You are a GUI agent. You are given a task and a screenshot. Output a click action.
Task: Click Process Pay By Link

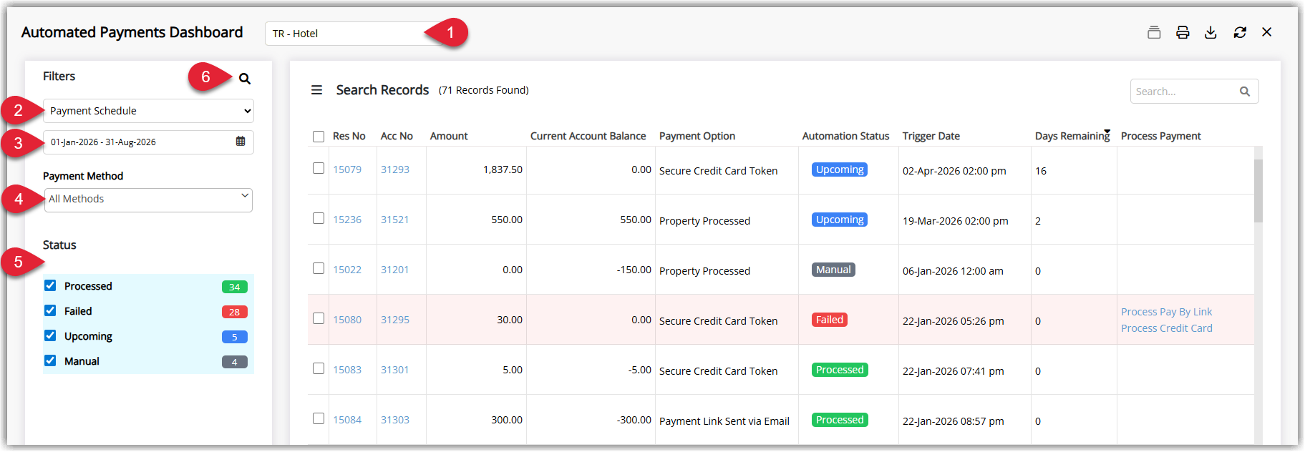[1166, 312]
